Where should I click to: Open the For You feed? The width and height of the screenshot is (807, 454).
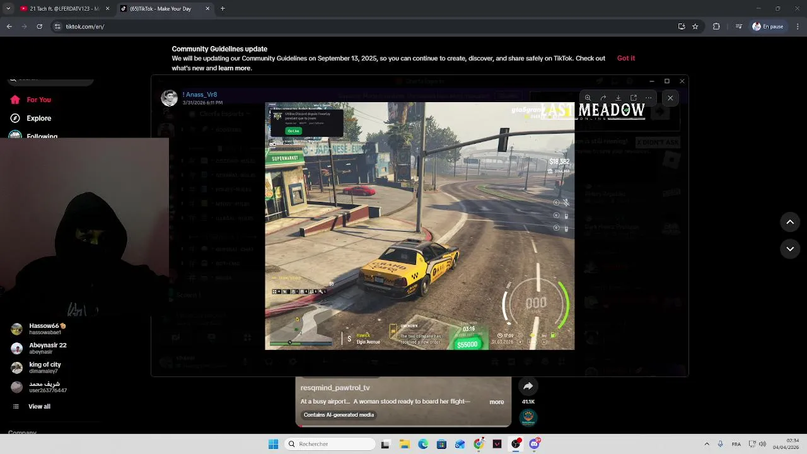click(30, 100)
